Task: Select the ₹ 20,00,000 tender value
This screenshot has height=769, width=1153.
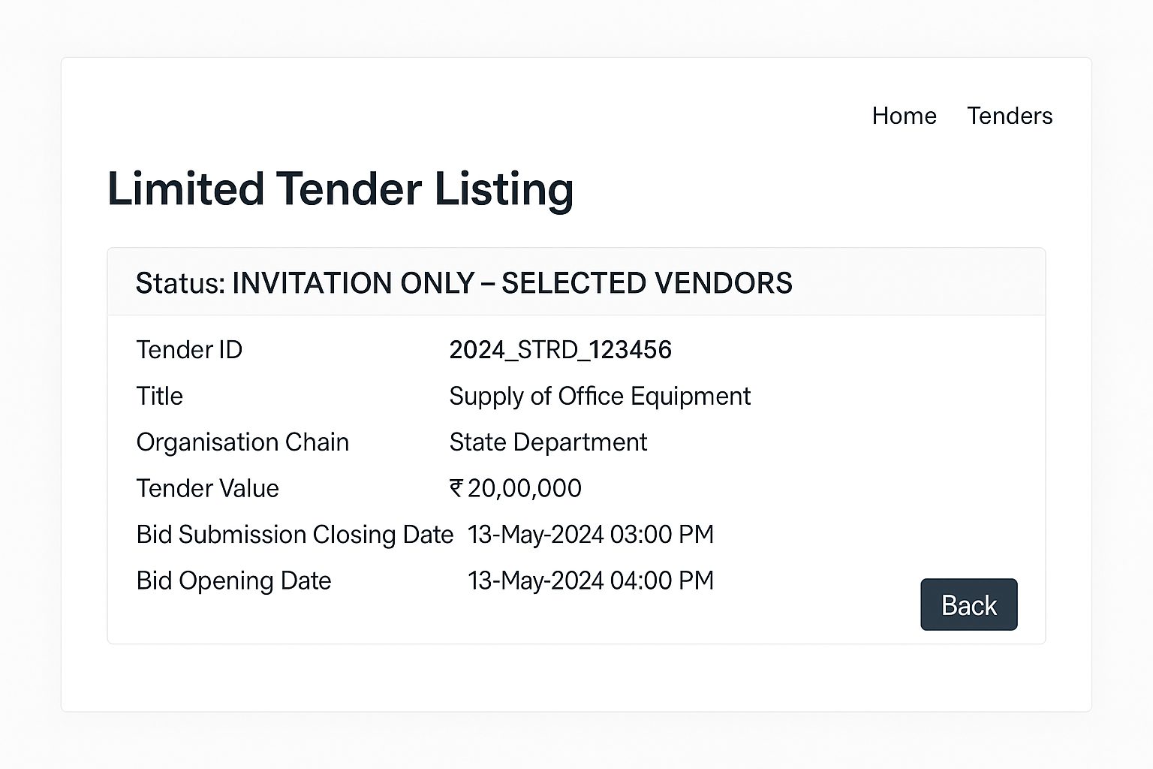Action: tap(515, 488)
